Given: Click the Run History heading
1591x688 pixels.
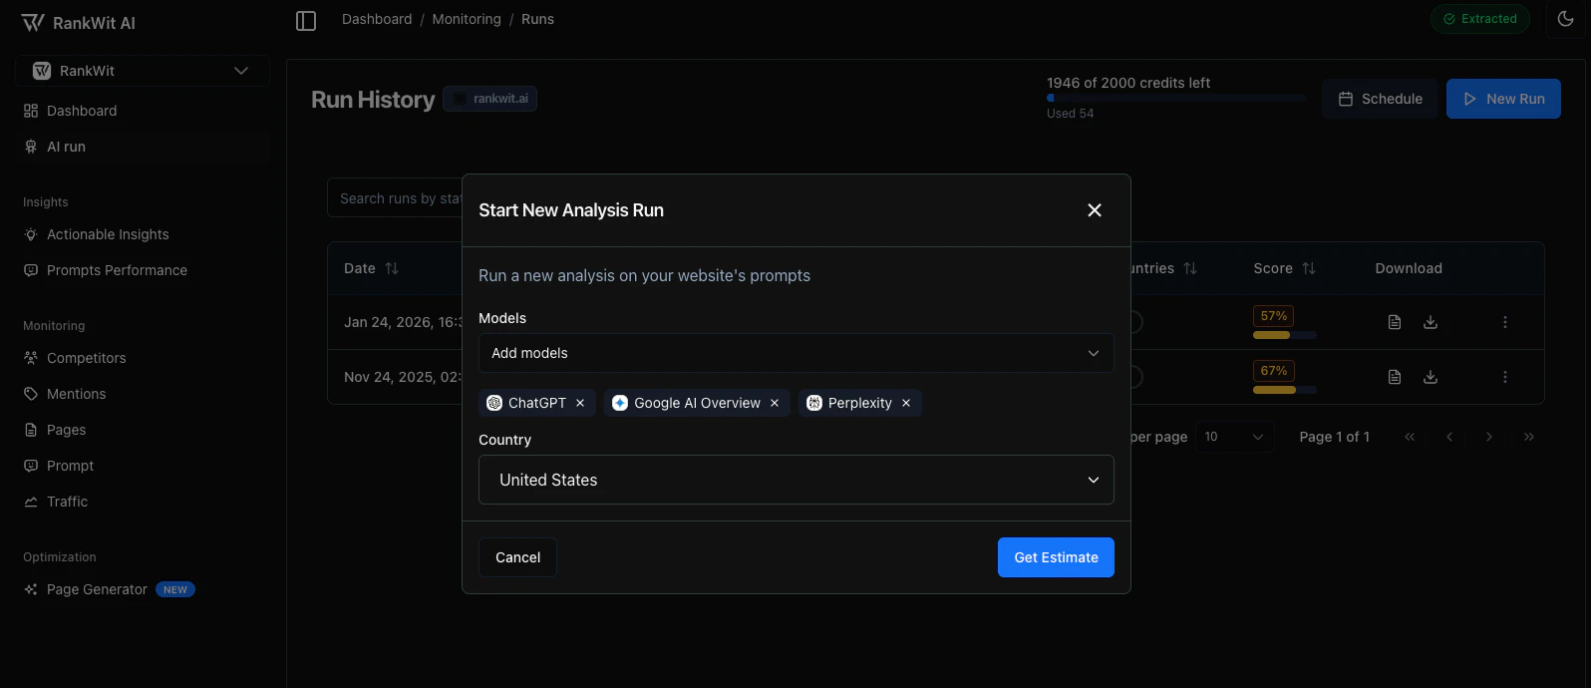Looking at the screenshot, I should pyautogui.click(x=373, y=100).
